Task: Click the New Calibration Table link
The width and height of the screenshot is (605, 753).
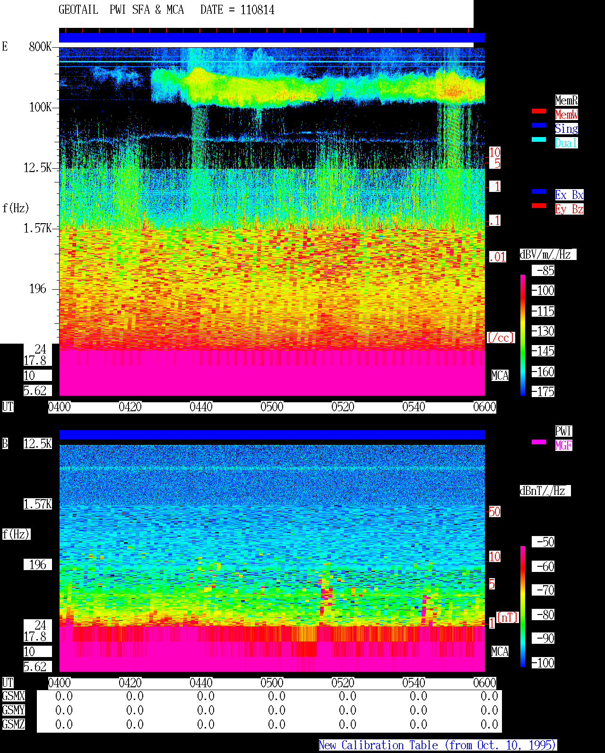Action: tap(438, 745)
